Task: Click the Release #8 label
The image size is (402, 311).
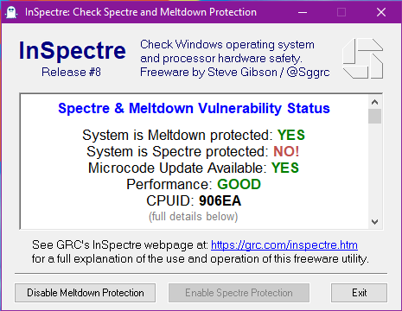Action: tap(71, 72)
